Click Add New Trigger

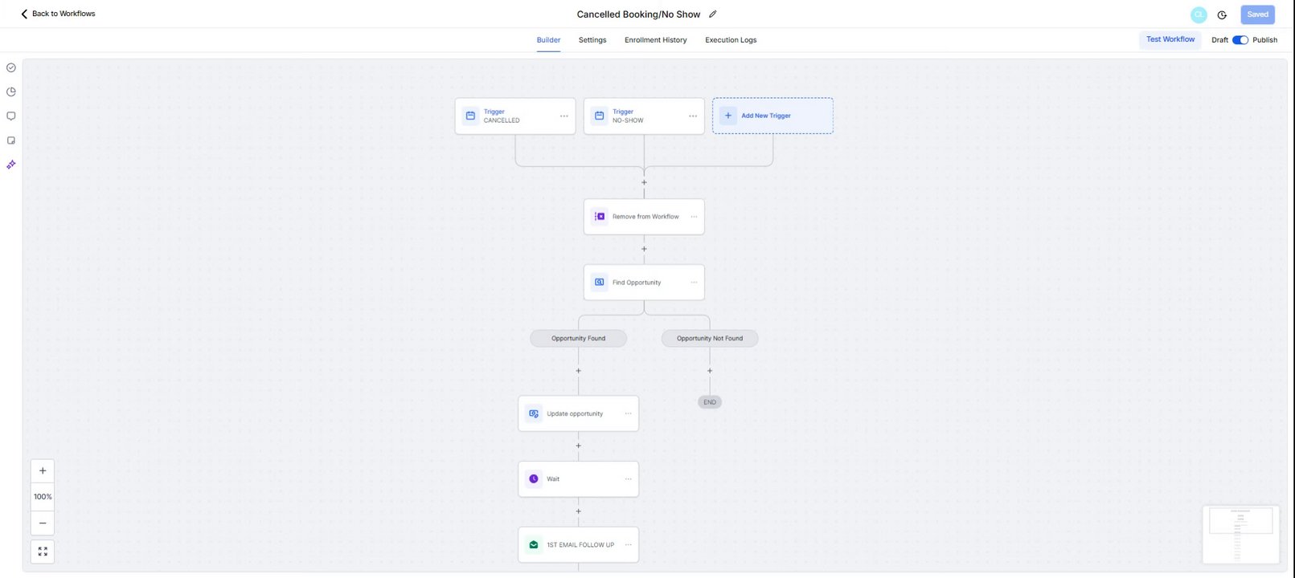772,116
